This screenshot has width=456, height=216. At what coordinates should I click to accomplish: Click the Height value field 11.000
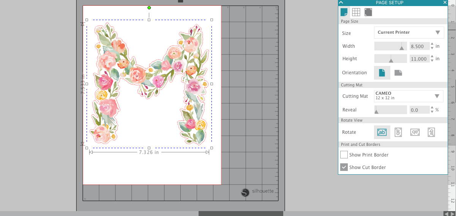click(419, 59)
